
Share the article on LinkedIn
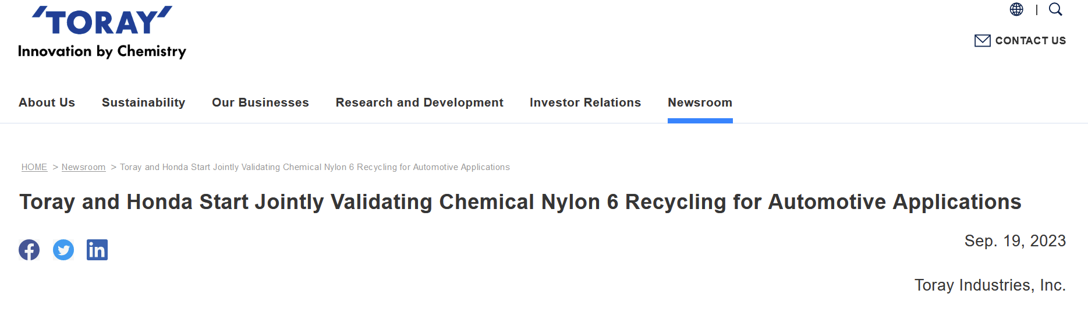[97, 250]
